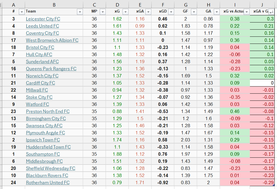Open the Norwich City FC link

click(42, 76)
